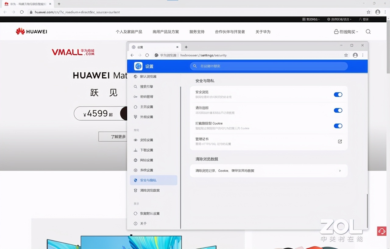The width and height of the screenshot is (390, 249).
Task: Open a new tab in the background browser
Action: tap(59, 4)
